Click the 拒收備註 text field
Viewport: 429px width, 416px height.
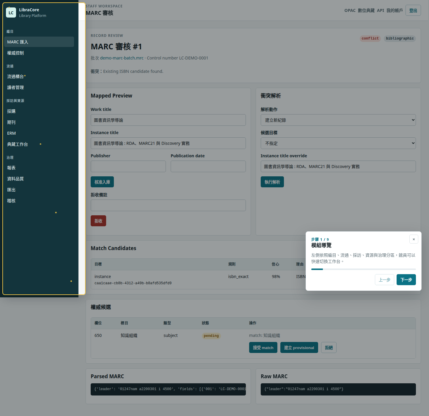(168, 205)
